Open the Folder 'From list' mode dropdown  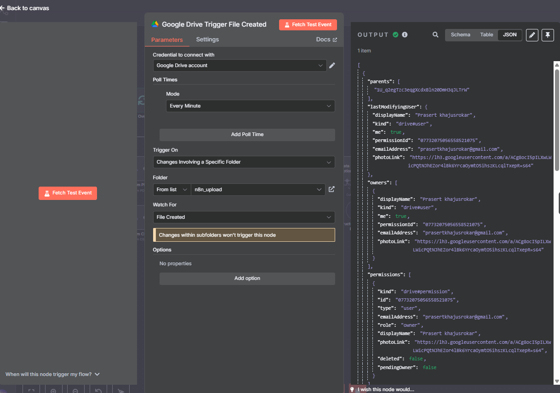[172, 189]
